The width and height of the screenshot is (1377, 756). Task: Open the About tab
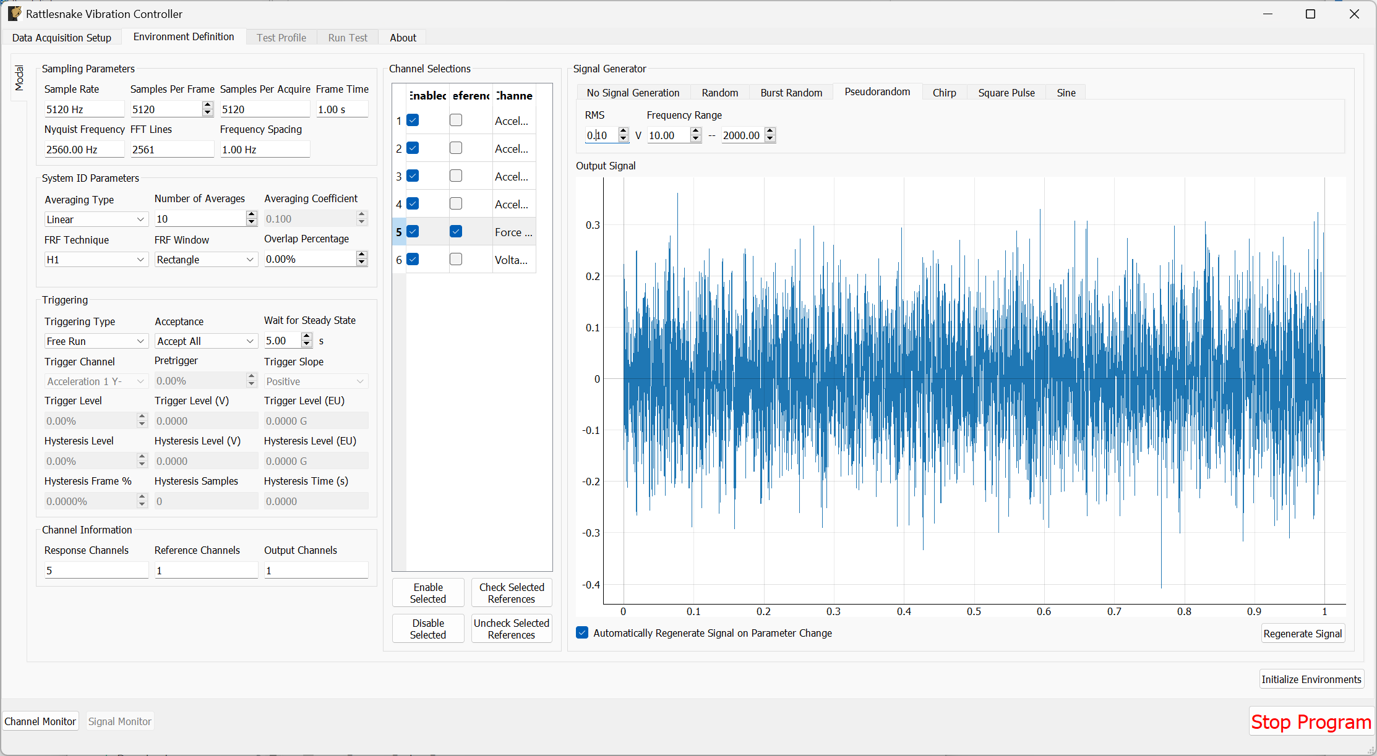(x=403, y=38)
